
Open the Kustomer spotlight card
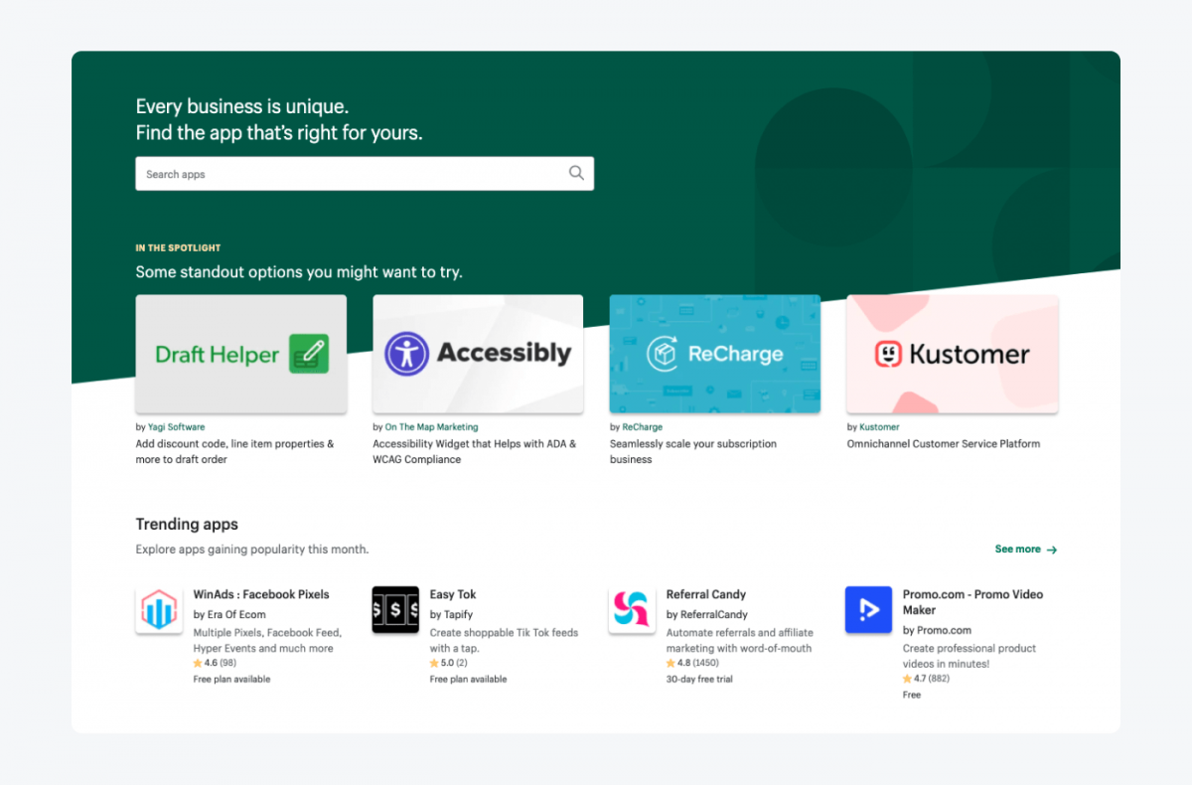pos(953,354)
